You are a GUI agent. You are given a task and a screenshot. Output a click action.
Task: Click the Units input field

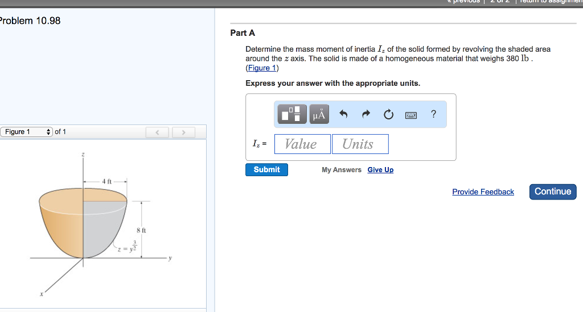[x=360, y=144]
